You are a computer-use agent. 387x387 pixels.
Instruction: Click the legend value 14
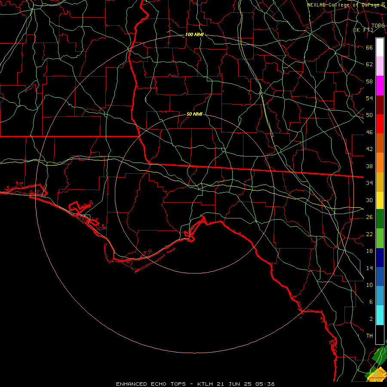tap(369, 268)
